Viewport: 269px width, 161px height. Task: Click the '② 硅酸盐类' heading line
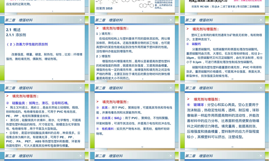tap(38, 103)
